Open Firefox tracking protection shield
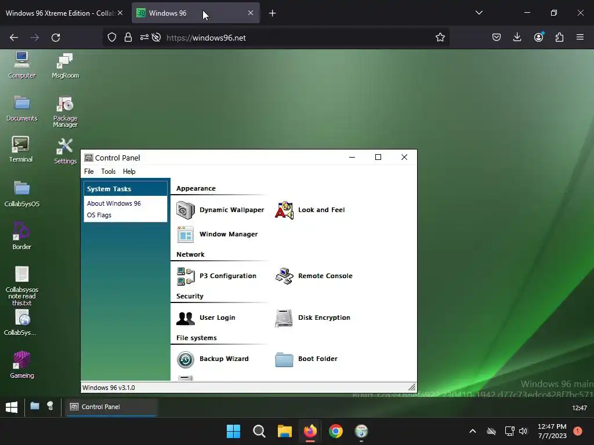The height and width of the screenshot is (445, 594). 112,38
